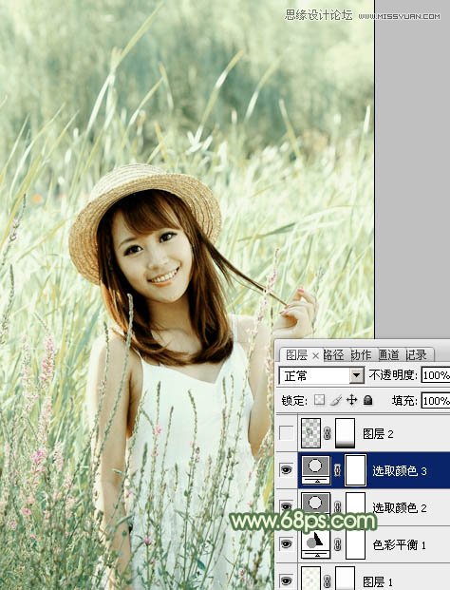This screenshot has width=450, height=590.
Task: Toggle lock position move icon
Action: pyautogui.click(x=351, y=400)
